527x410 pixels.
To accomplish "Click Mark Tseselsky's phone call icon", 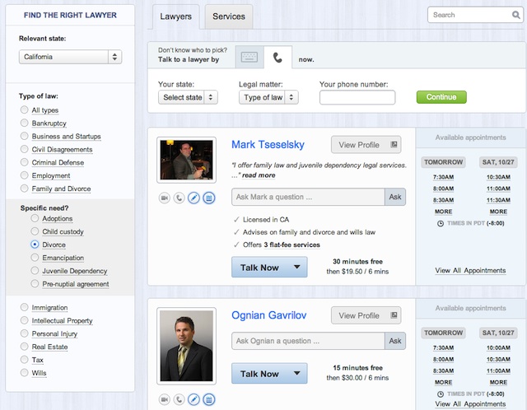I will click(x=180, y=198).
